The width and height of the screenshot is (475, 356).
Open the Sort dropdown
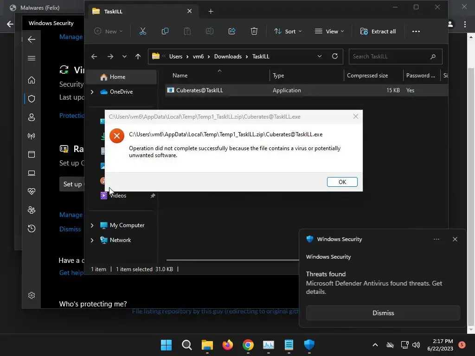pyautogui.click(x=288, y=31)
